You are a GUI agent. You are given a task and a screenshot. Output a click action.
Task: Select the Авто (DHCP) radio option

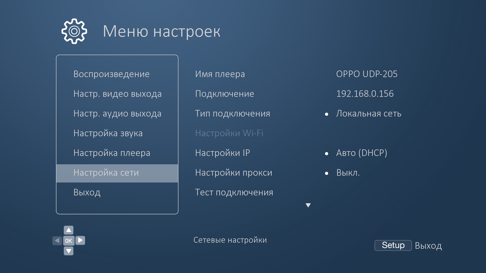[x=361, y=153]
